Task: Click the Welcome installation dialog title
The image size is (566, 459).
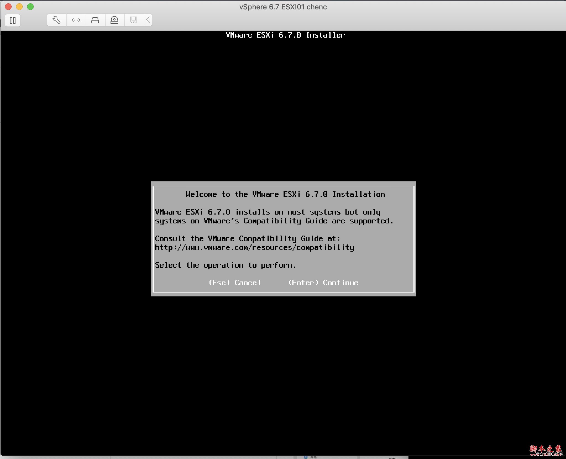Action: (285, 194)
